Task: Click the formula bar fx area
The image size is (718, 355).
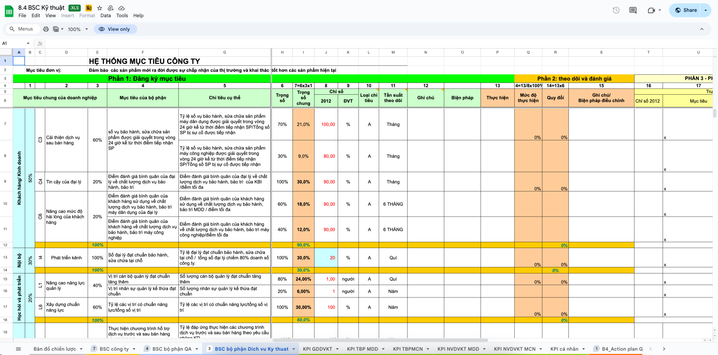Action: [x=40, y=43]
